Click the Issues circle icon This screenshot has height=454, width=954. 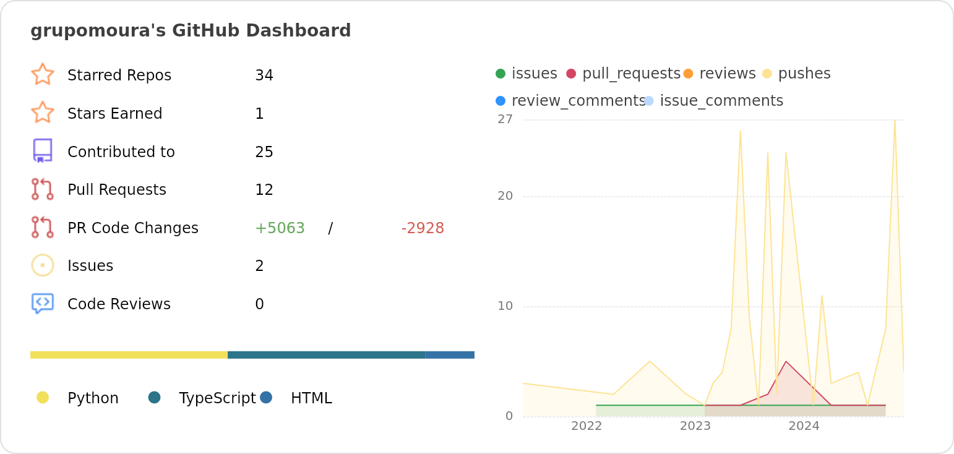point(43,265)
